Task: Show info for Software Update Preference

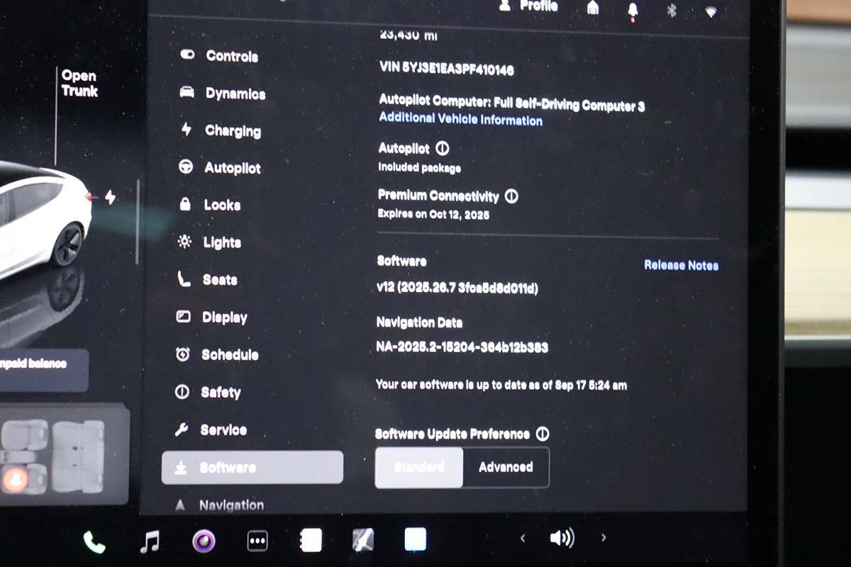Action: [x=543, y=434]
